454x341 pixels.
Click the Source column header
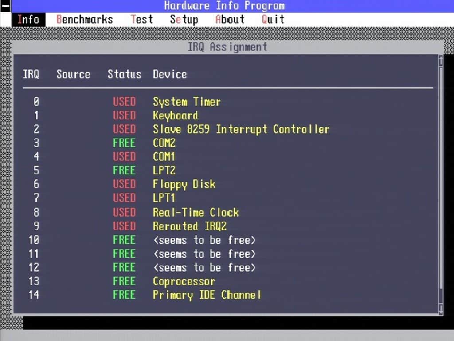[73, 74]
